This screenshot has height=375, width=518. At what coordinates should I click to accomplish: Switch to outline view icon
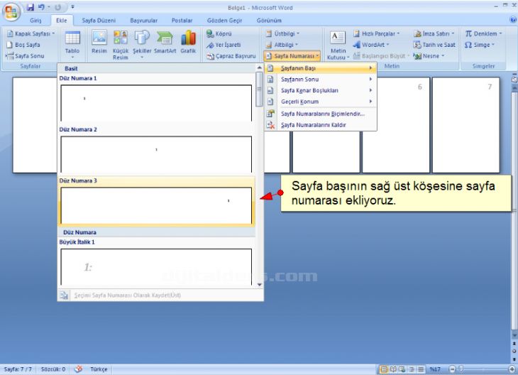(412, 369)
